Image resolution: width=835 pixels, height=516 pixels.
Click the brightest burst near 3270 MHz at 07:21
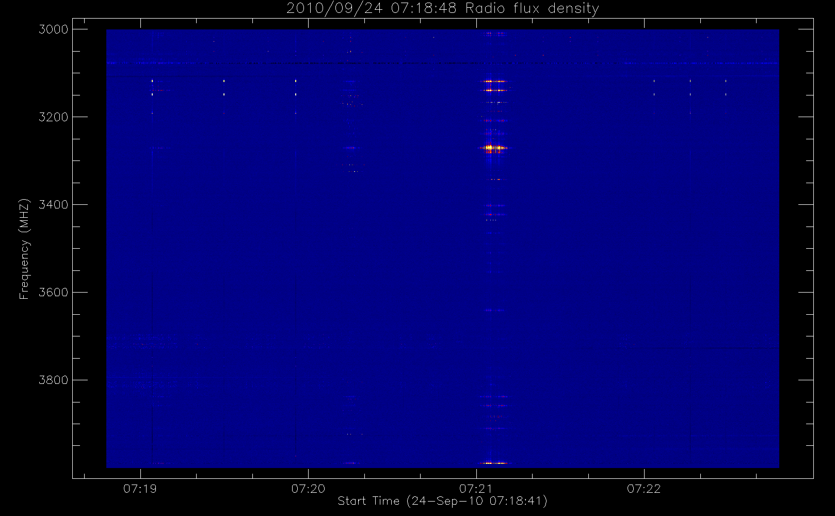[x=493, y=148]
